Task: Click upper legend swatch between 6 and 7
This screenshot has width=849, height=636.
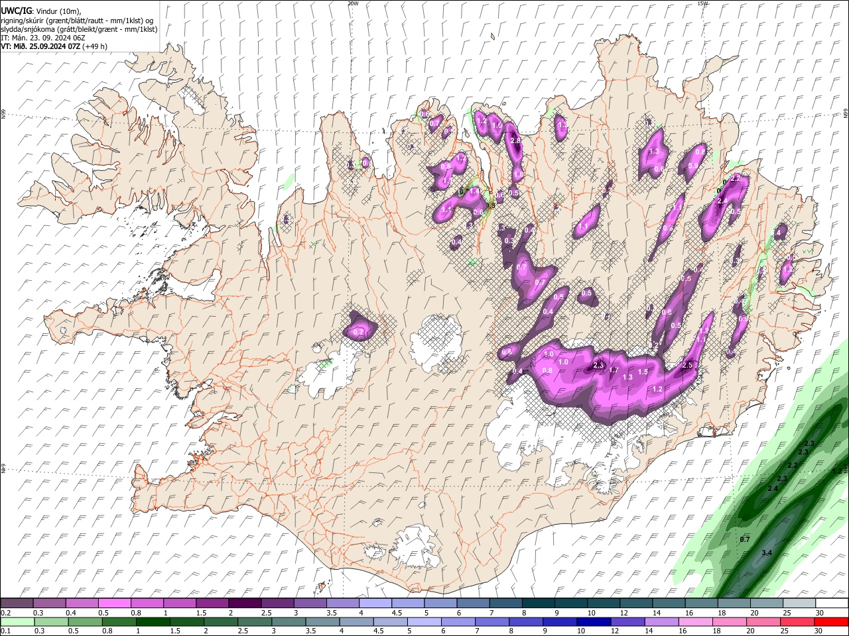Action: 473,604
